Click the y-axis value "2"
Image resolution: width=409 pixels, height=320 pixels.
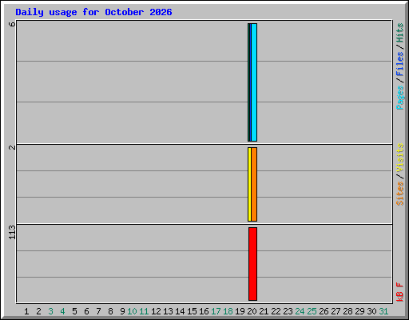pyautogui.click(x=12, y=147)
